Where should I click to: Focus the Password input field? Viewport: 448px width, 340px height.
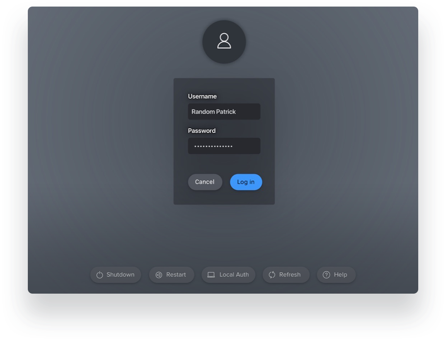point(224,146)
